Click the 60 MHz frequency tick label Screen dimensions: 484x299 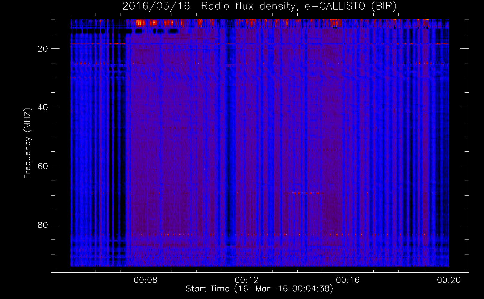click(43, 166)
